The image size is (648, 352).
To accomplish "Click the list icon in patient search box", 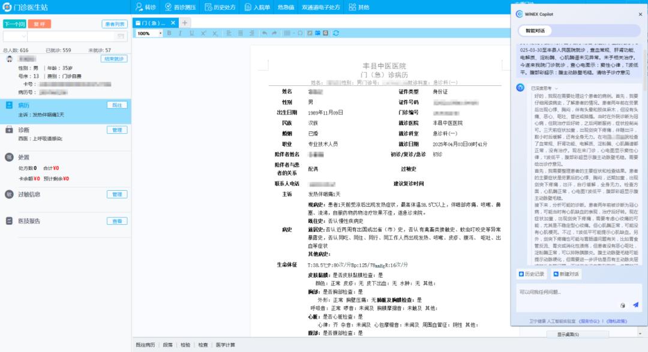I will click(x=121, y=37).
